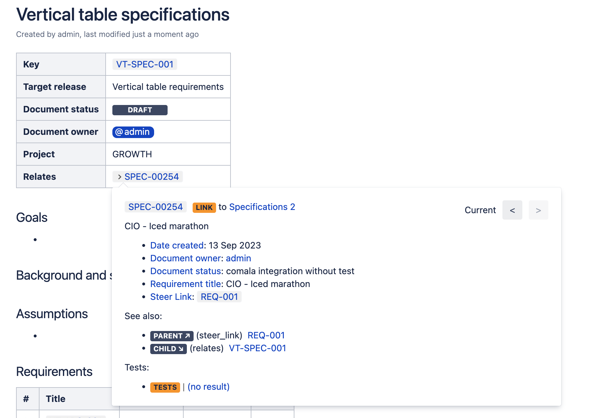
Task: Go to next version with > button
Action: [538, 210]
